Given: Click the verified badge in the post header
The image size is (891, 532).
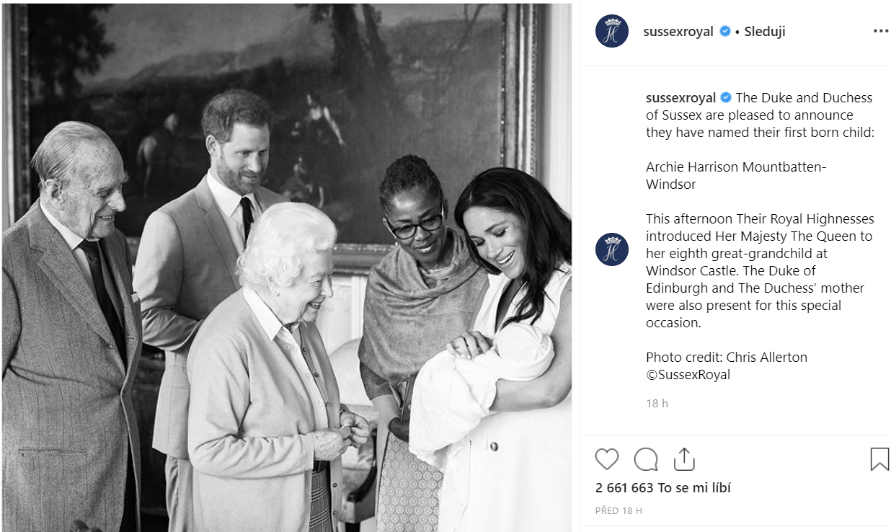Looking at the screenshot, I should pos(725,31).
